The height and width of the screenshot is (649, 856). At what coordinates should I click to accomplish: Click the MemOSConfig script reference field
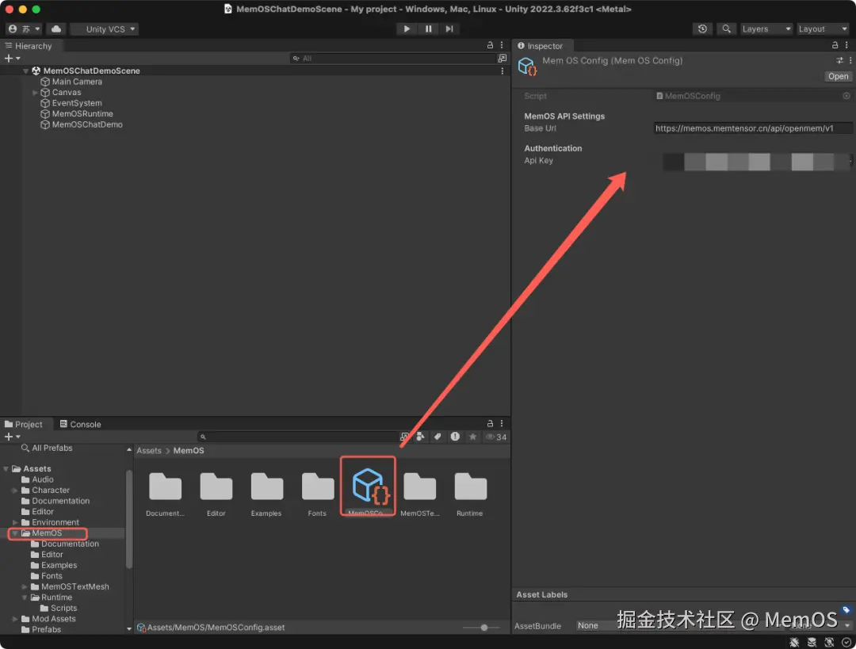point(747,96)
